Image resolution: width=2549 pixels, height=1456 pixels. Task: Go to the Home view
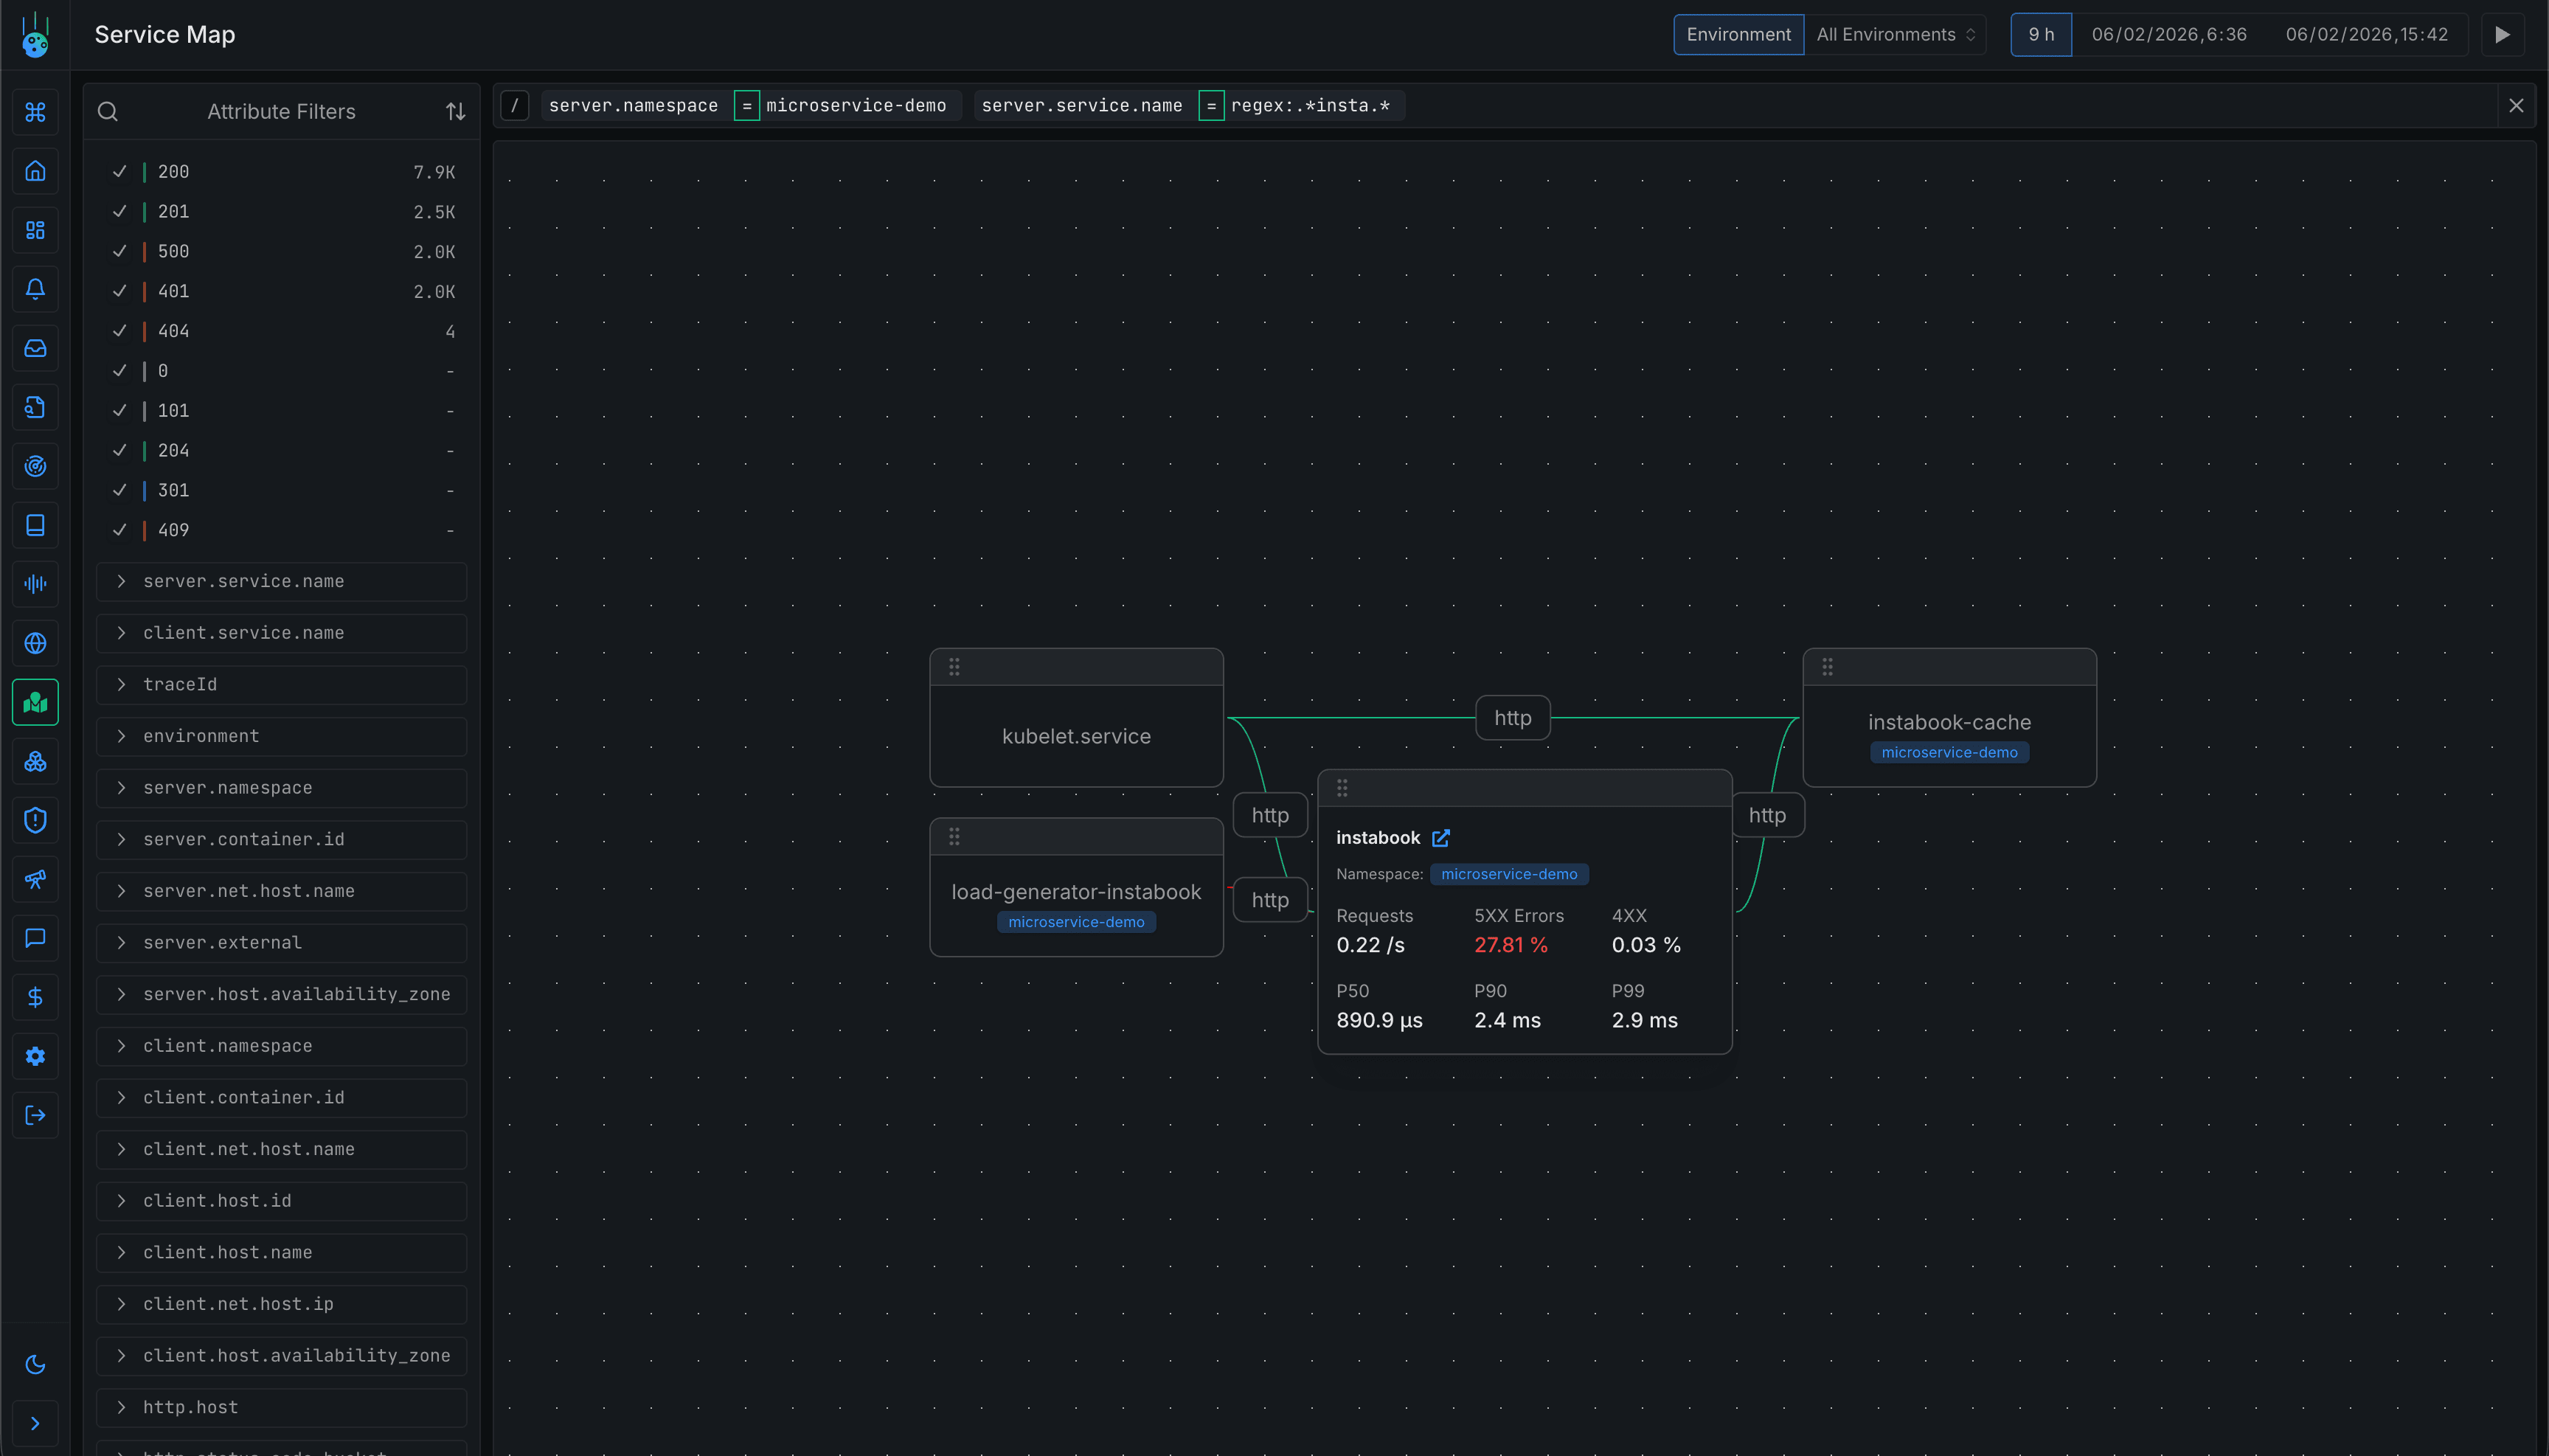point(36,171)
